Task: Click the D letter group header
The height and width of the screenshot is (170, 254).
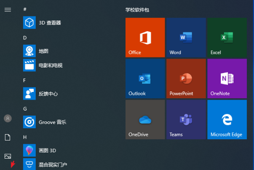Action: click(25, 38)
